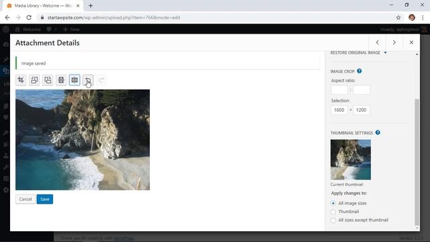
Task: Click the current thumbnail preview
Action: click(351, 160)
